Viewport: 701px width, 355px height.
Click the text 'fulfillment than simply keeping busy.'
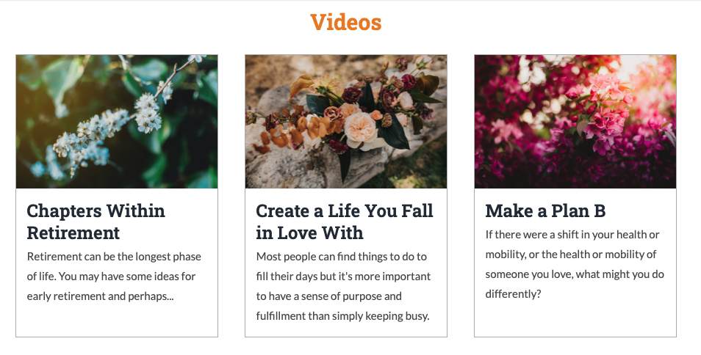click(342, 315)
